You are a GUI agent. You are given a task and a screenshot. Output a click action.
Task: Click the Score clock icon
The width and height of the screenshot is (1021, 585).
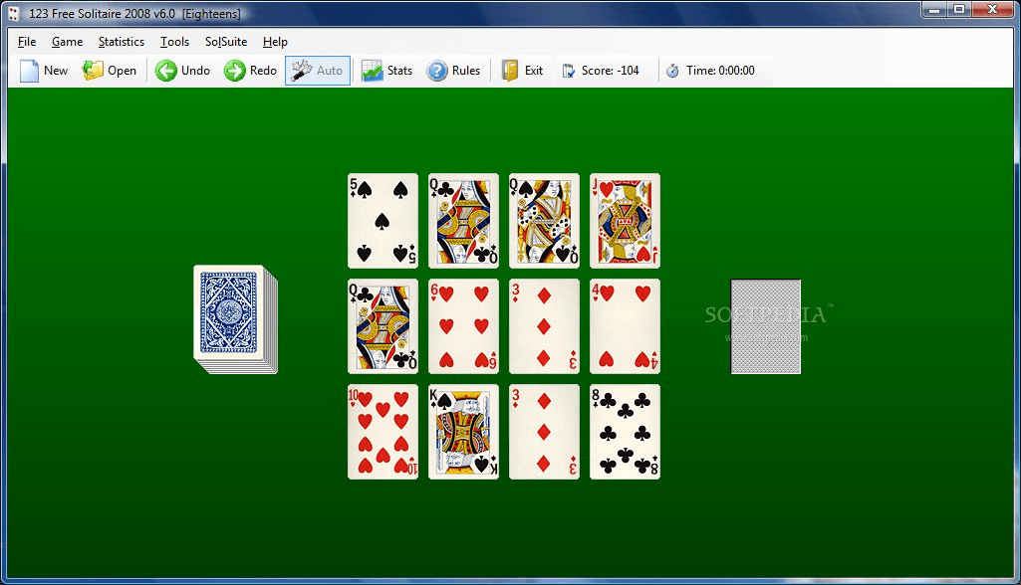[x=568, y=71]
